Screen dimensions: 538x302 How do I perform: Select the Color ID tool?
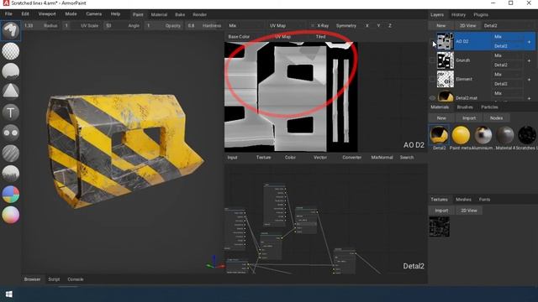(11, 194)
